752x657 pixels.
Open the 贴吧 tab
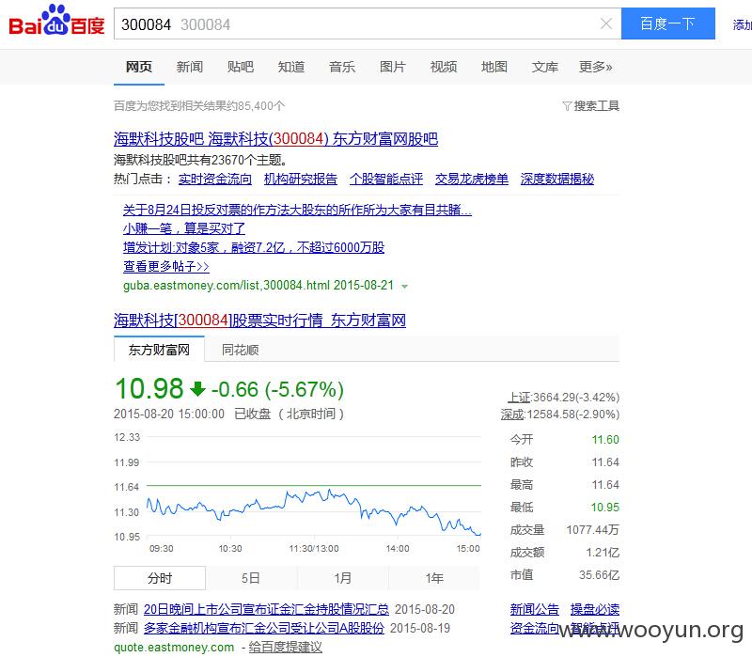pos(241,67)
